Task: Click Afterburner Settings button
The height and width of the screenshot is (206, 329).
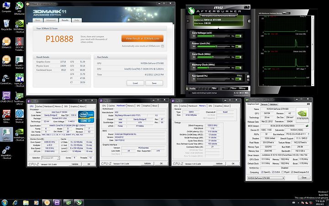Action: coord(242,88)
